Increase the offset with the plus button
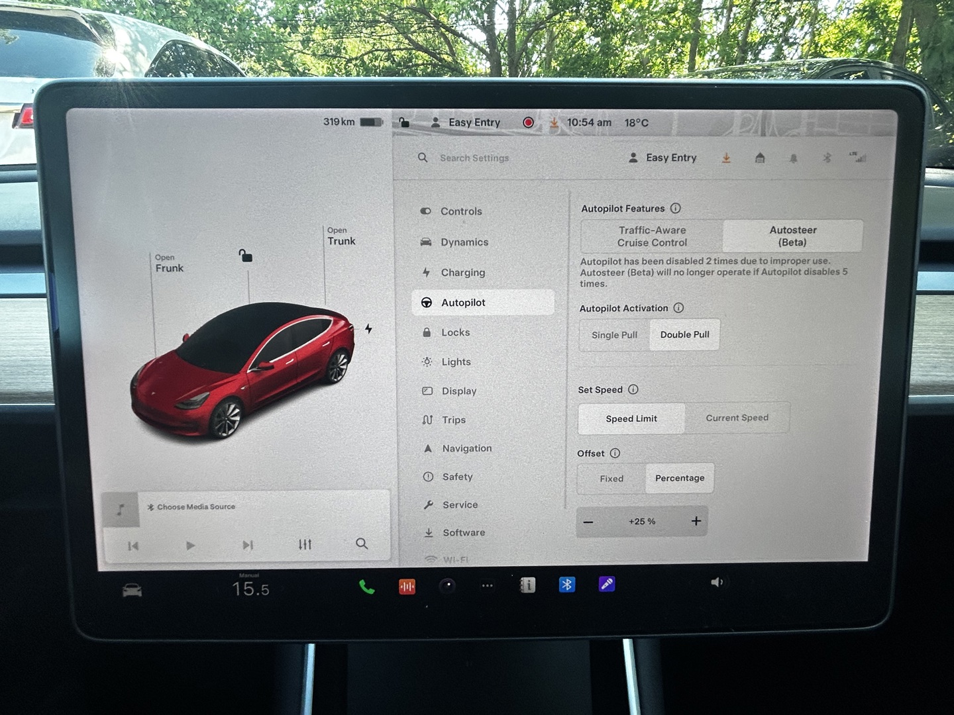The image size is (954, 715). 696,521
